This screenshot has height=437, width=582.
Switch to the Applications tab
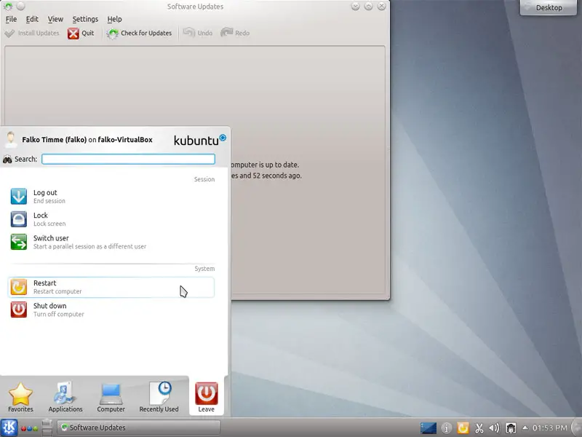pos(65,397)
